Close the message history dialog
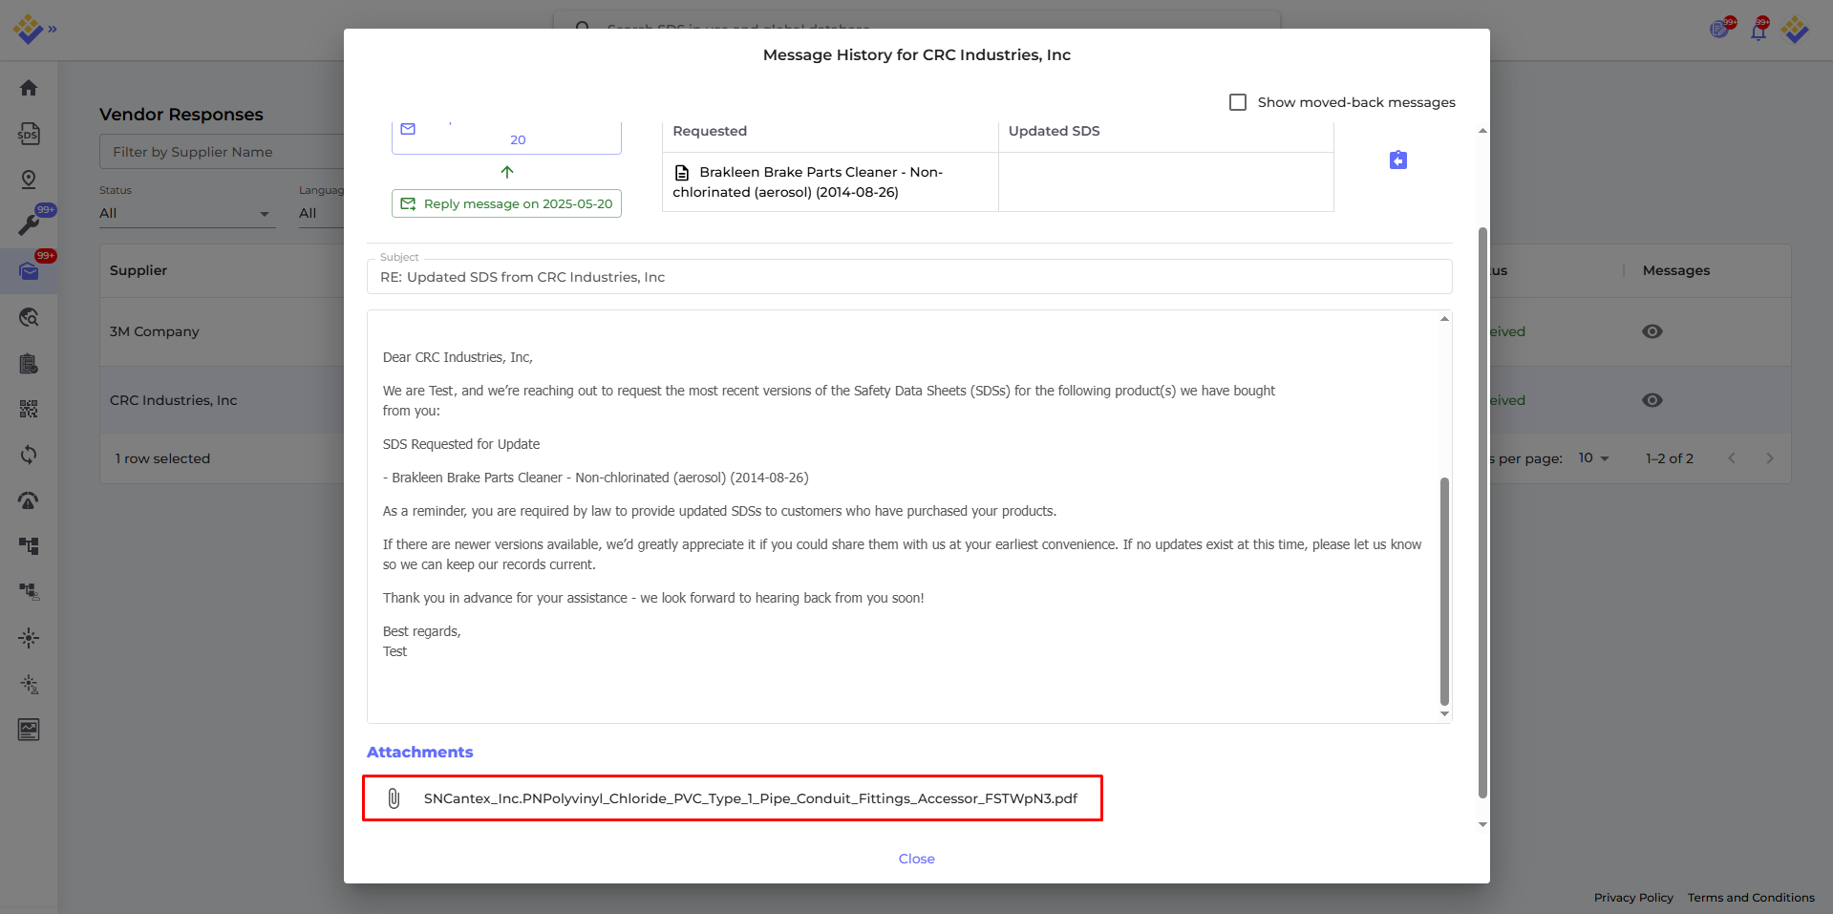 917,859
